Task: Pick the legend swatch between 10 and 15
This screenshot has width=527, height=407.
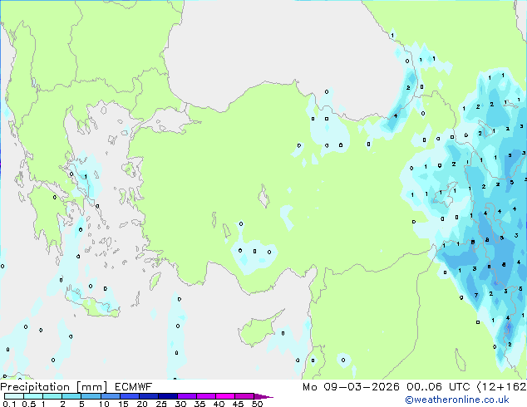Action: 111,396
